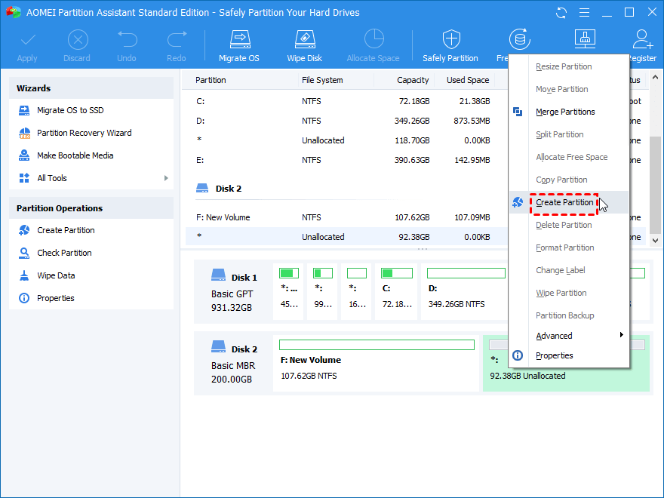
Task: Open Properties under Partition Operations
Action: [56, 298]
